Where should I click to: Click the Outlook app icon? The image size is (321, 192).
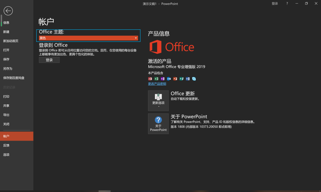[169, 79]
